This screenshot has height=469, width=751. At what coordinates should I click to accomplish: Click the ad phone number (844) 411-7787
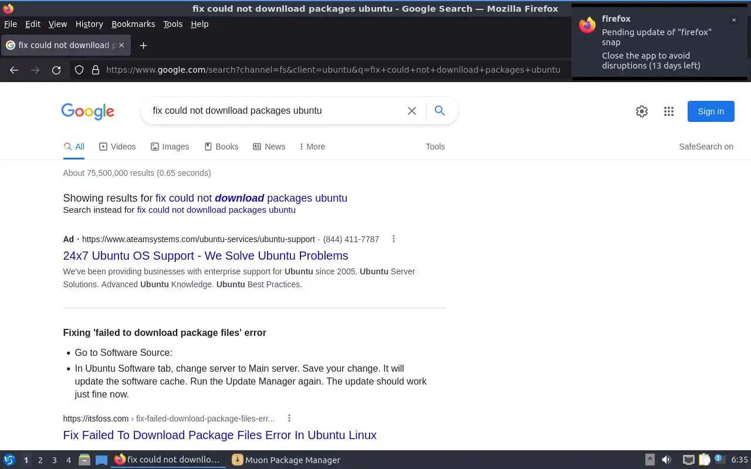[x=351, y=239]
